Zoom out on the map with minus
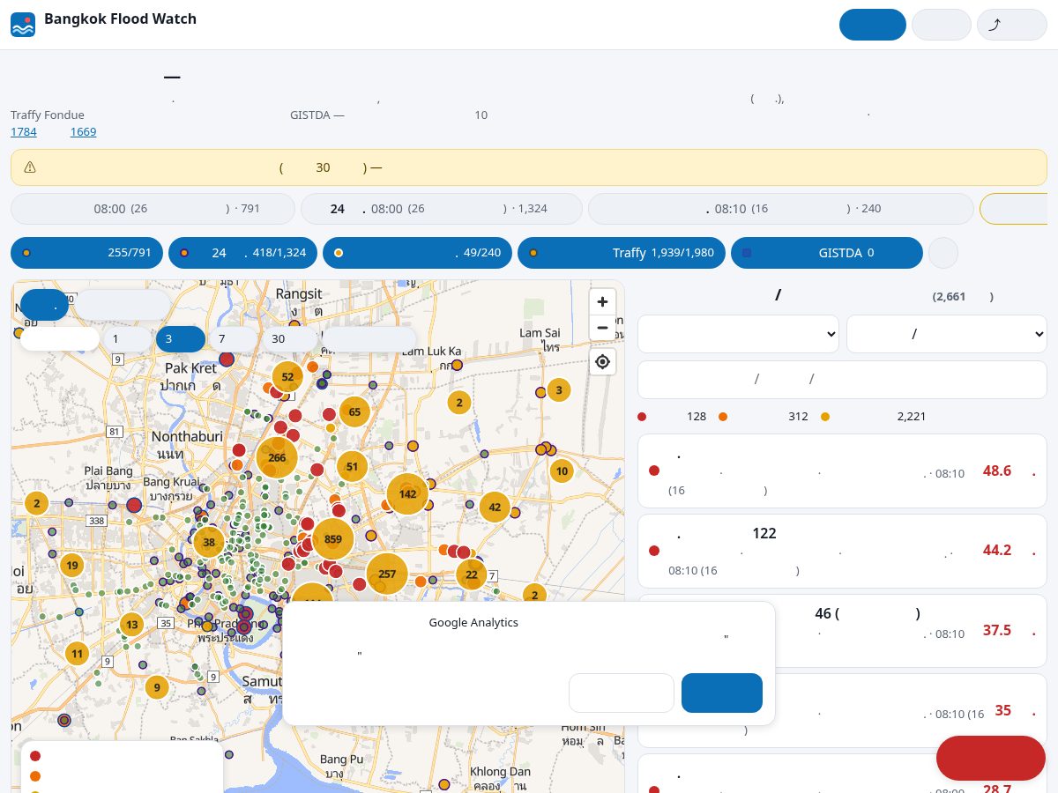The image size is (1058, 793). point(602,328)
